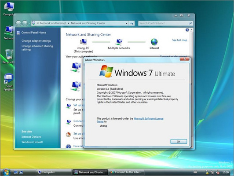Open Change advanced sharing settings link
Image resolution: width=234 pixels, height=176 pixels.
point(37,48)
